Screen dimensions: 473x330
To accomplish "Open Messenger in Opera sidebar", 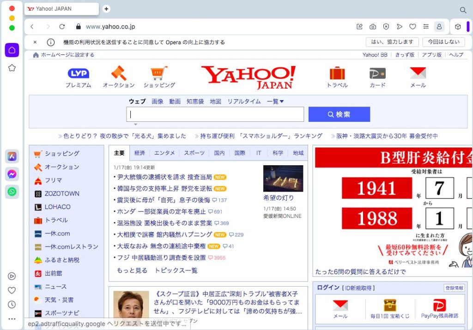I will (12, 174).
